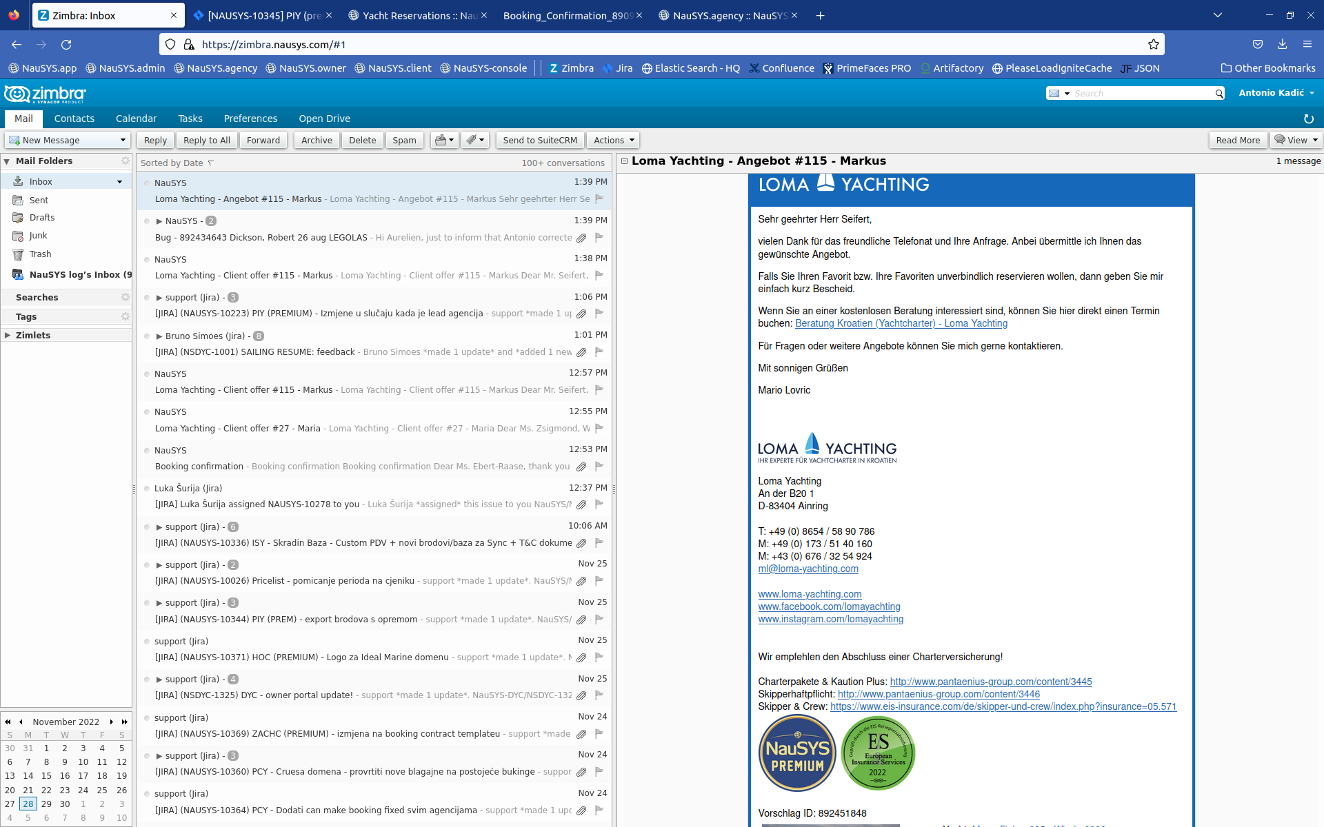The width and height of the screenshot is (1324, 827).
Task: Click the Reply button
Action: pyautogui.click(x=155, y=140)
